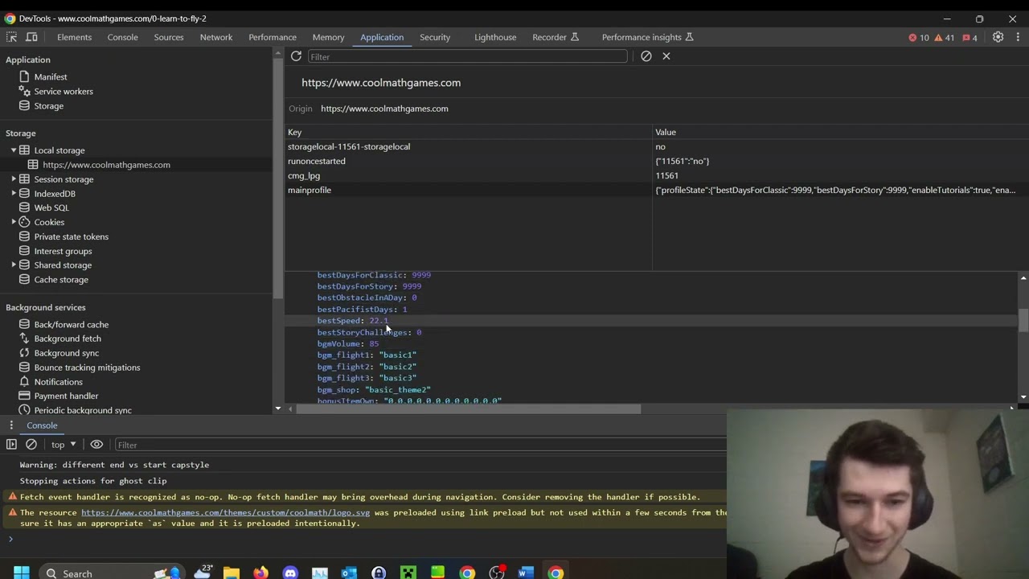
Task: Open the Recorder tab
Action: 555,37
